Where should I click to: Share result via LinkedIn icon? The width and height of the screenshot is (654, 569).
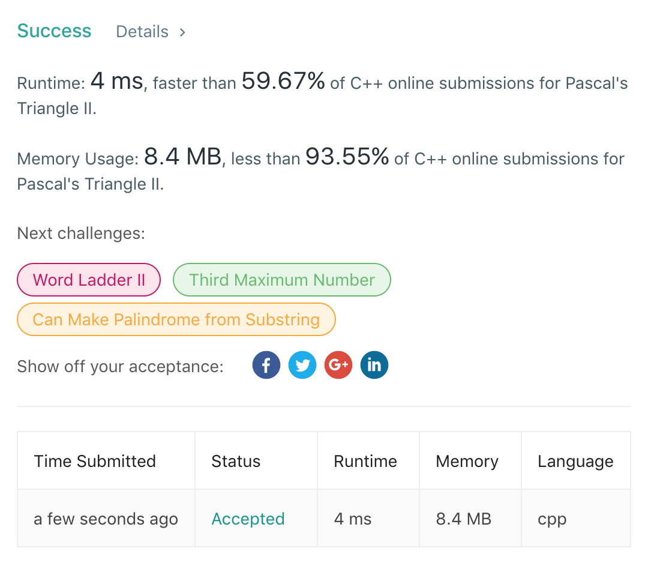pos(374,365)
